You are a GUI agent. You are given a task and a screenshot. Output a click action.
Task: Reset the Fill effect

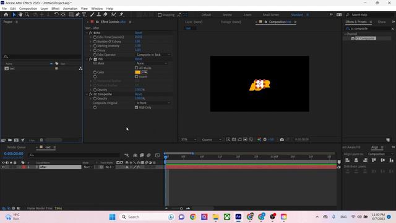pos(139,59)
